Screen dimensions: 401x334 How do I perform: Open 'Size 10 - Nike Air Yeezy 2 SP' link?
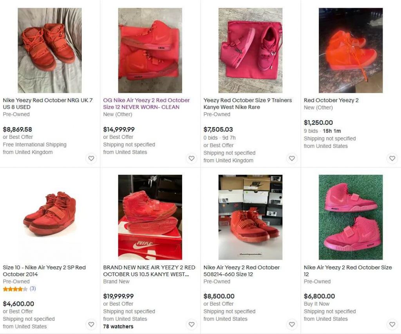tap(44, 271)
